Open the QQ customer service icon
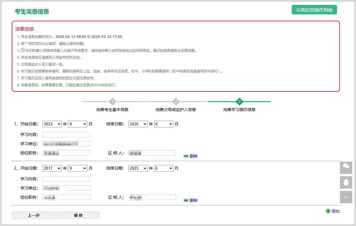This screenshot has width=356, height=226. [346, 182]
